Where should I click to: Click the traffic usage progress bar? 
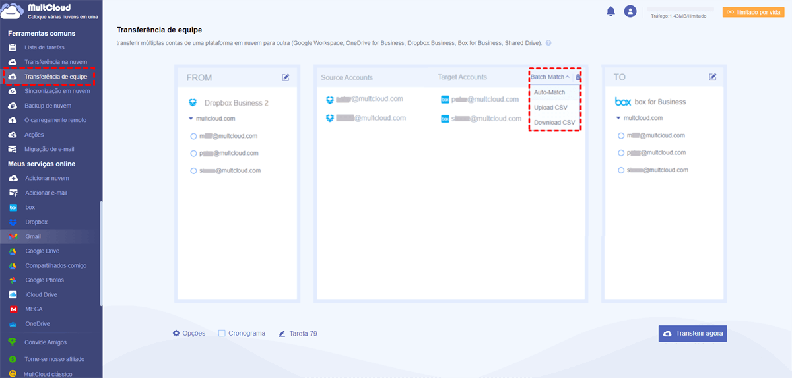click(x=682, y=9)
